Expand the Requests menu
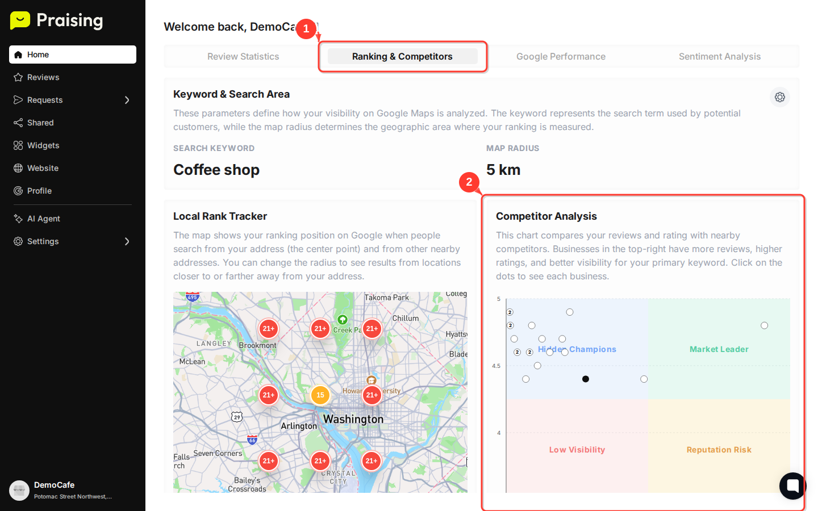This screenshot has width=818, height=511. (127, 100)
